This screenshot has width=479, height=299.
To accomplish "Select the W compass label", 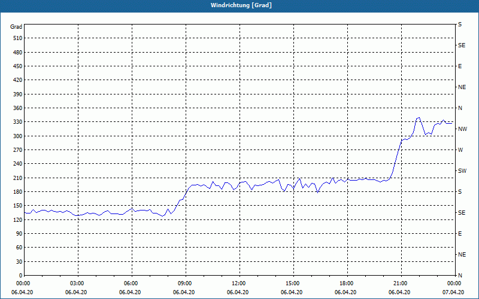I will pyautogui.click(x=460, y=150).
